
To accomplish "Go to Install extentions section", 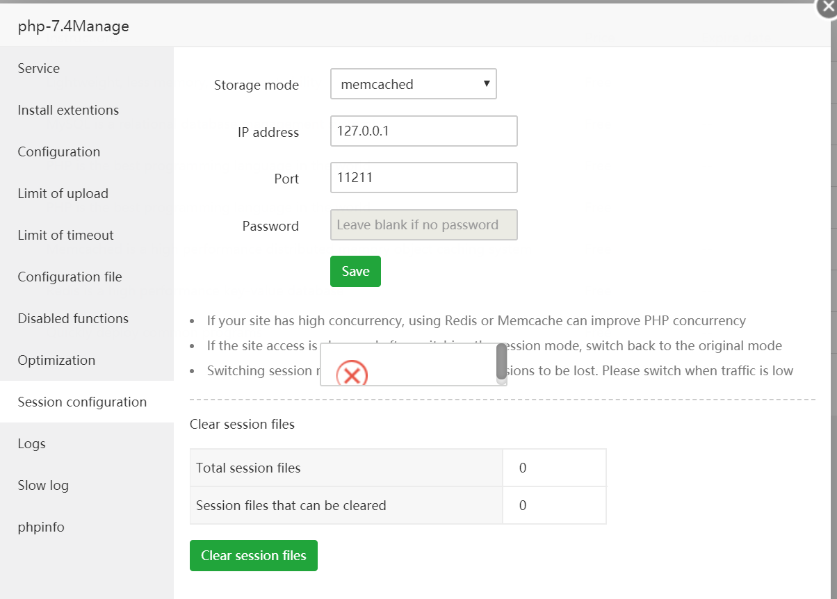I will point(68,110).
